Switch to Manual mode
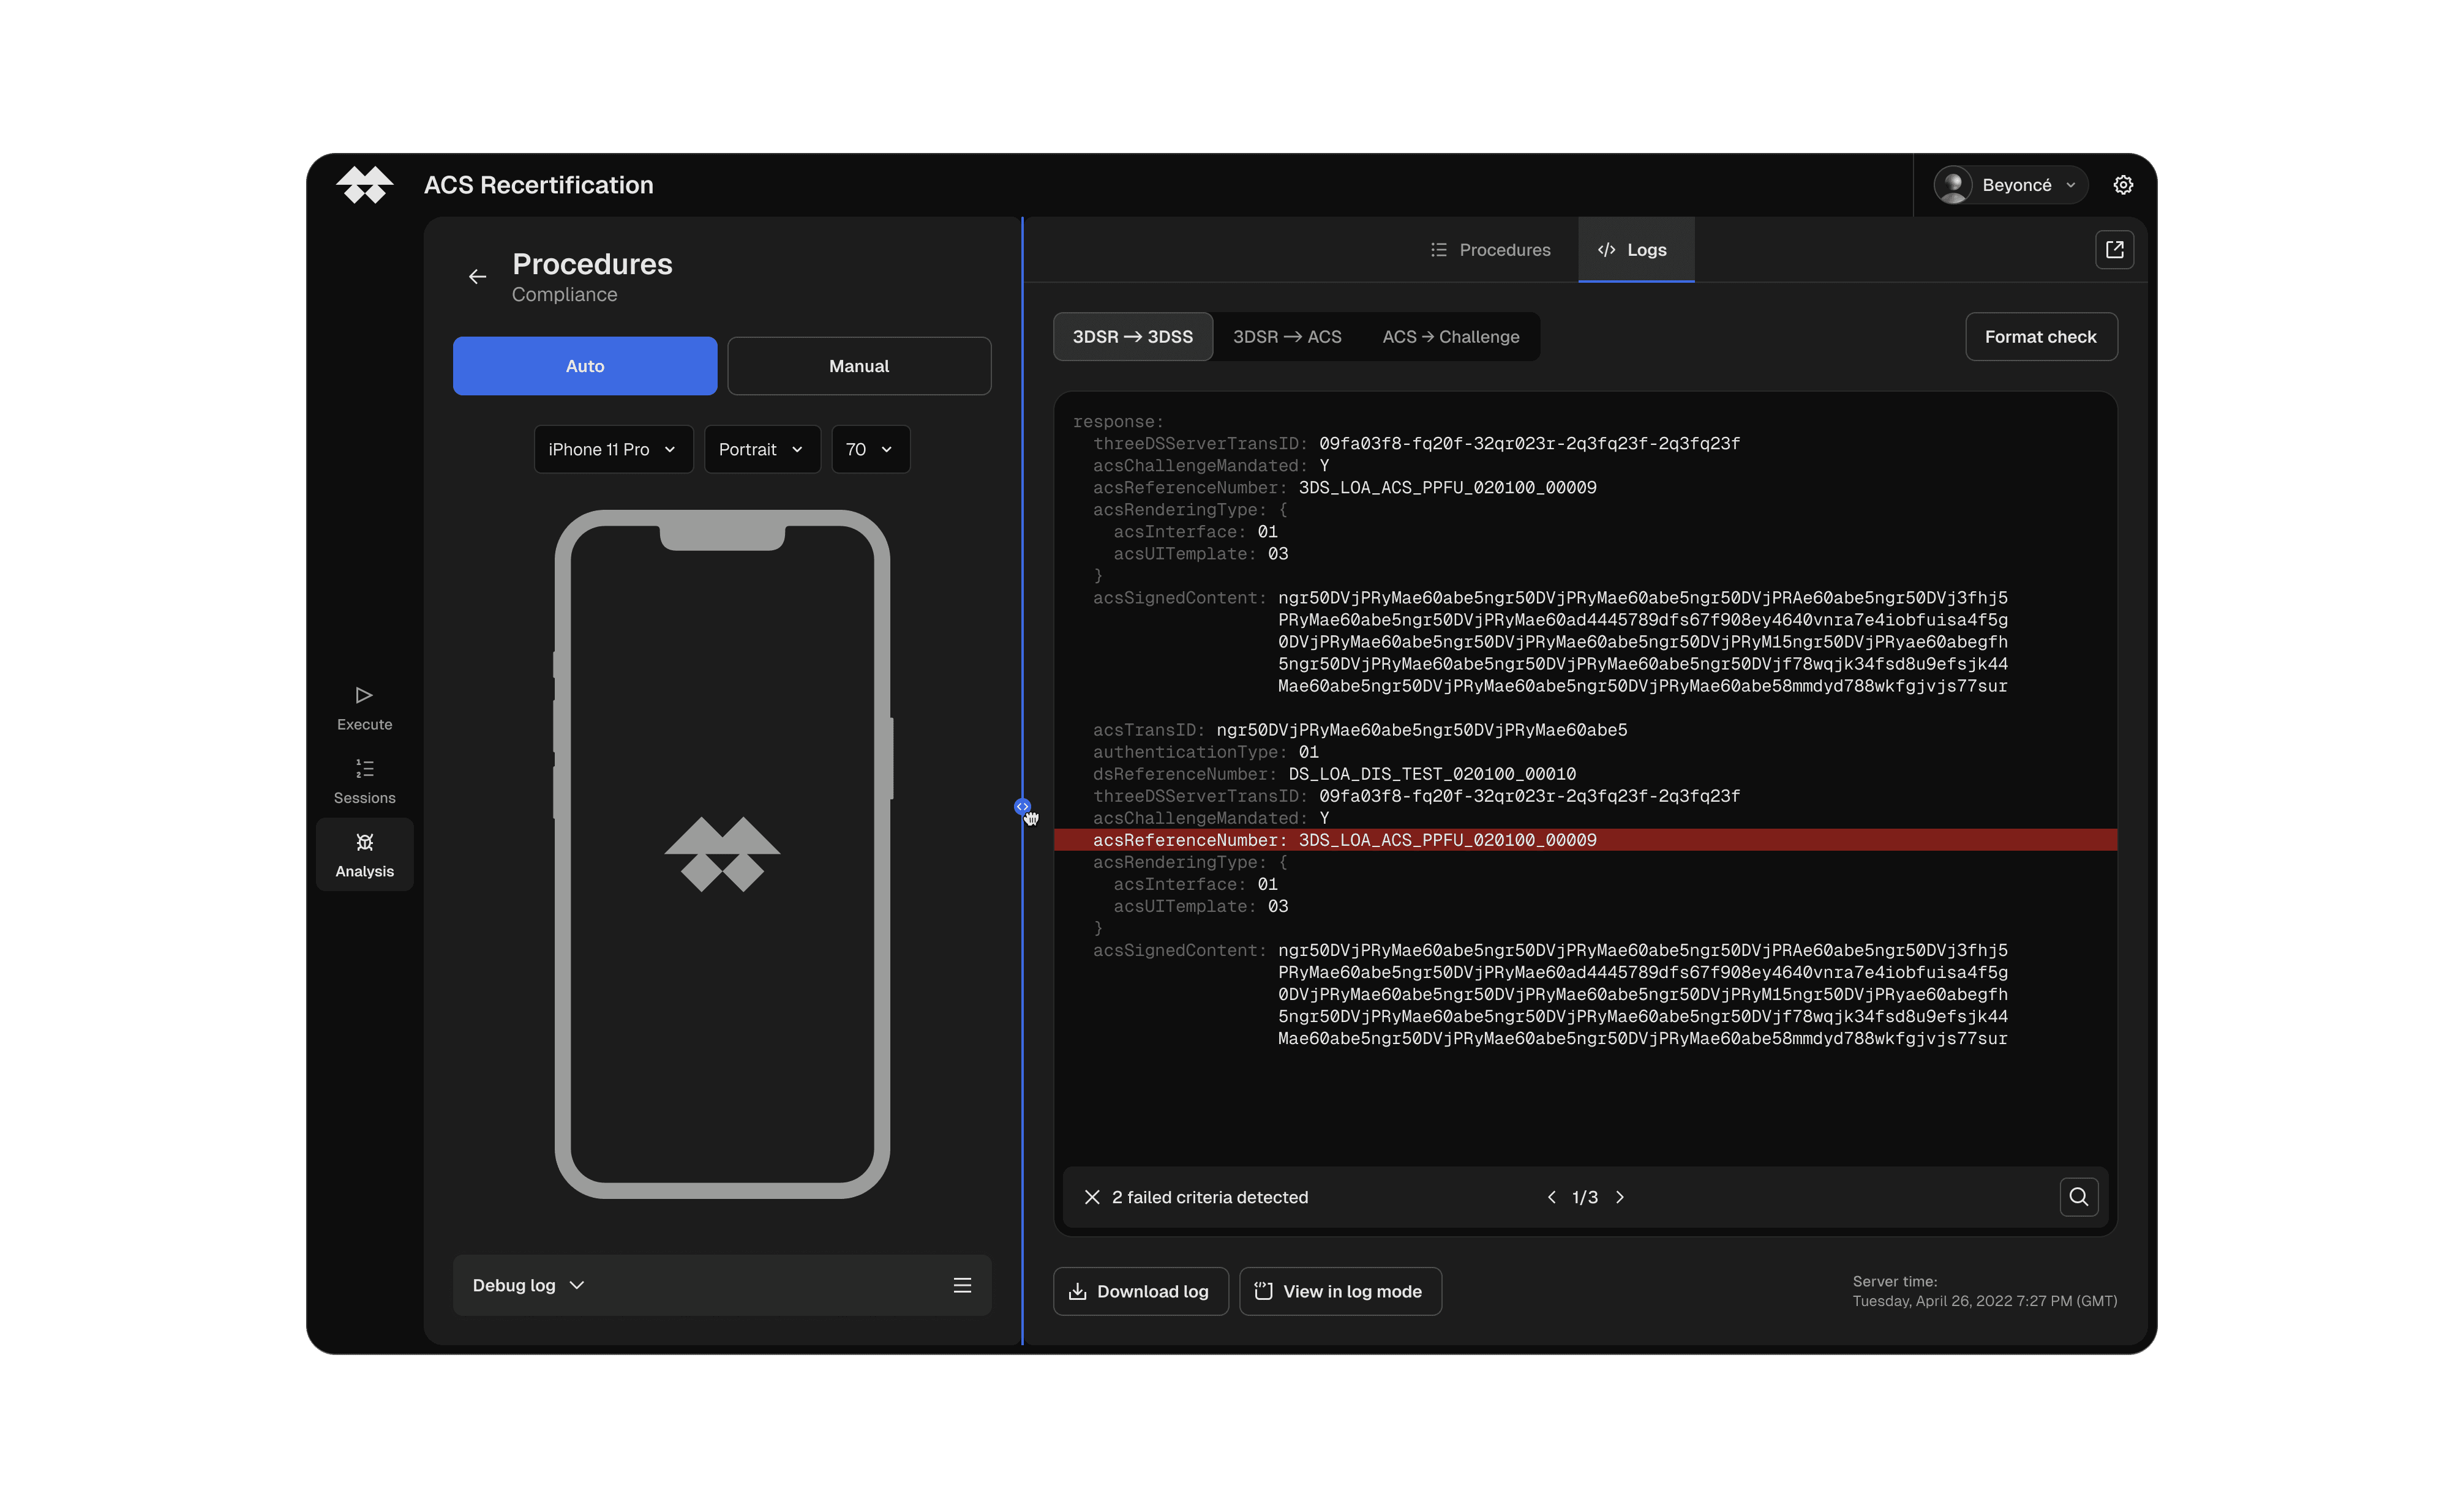This screenshot has height=1508, width=2464. coord(859,366)
